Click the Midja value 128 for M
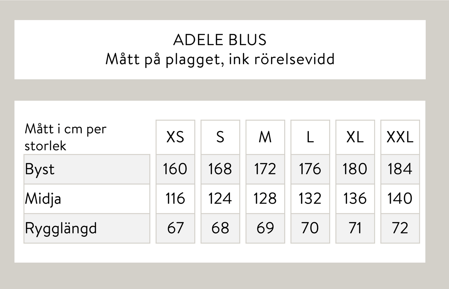 [265, 199]
